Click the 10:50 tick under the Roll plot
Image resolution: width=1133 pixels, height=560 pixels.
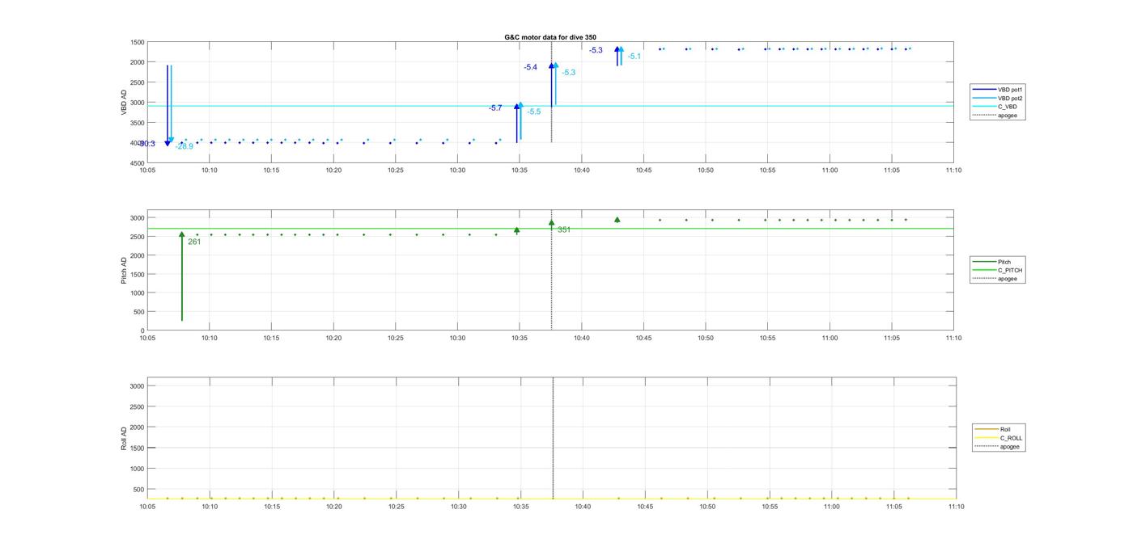pyautogui.click(x=707, y=507)
